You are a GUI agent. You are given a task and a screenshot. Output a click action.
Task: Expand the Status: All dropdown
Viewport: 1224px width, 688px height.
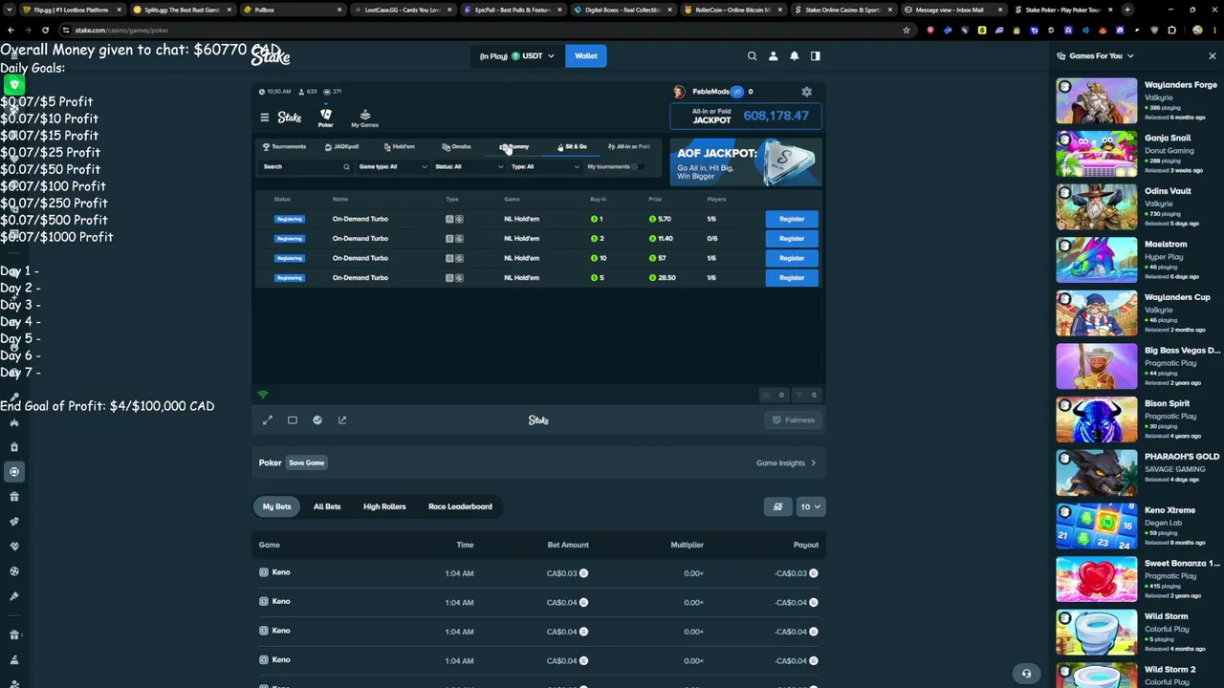click(x=469, y=167)
